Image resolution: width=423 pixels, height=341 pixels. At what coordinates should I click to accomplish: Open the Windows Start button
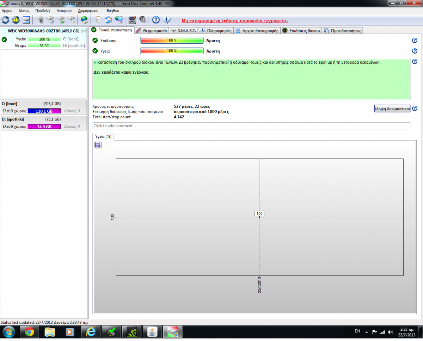[x=8, y=332]
